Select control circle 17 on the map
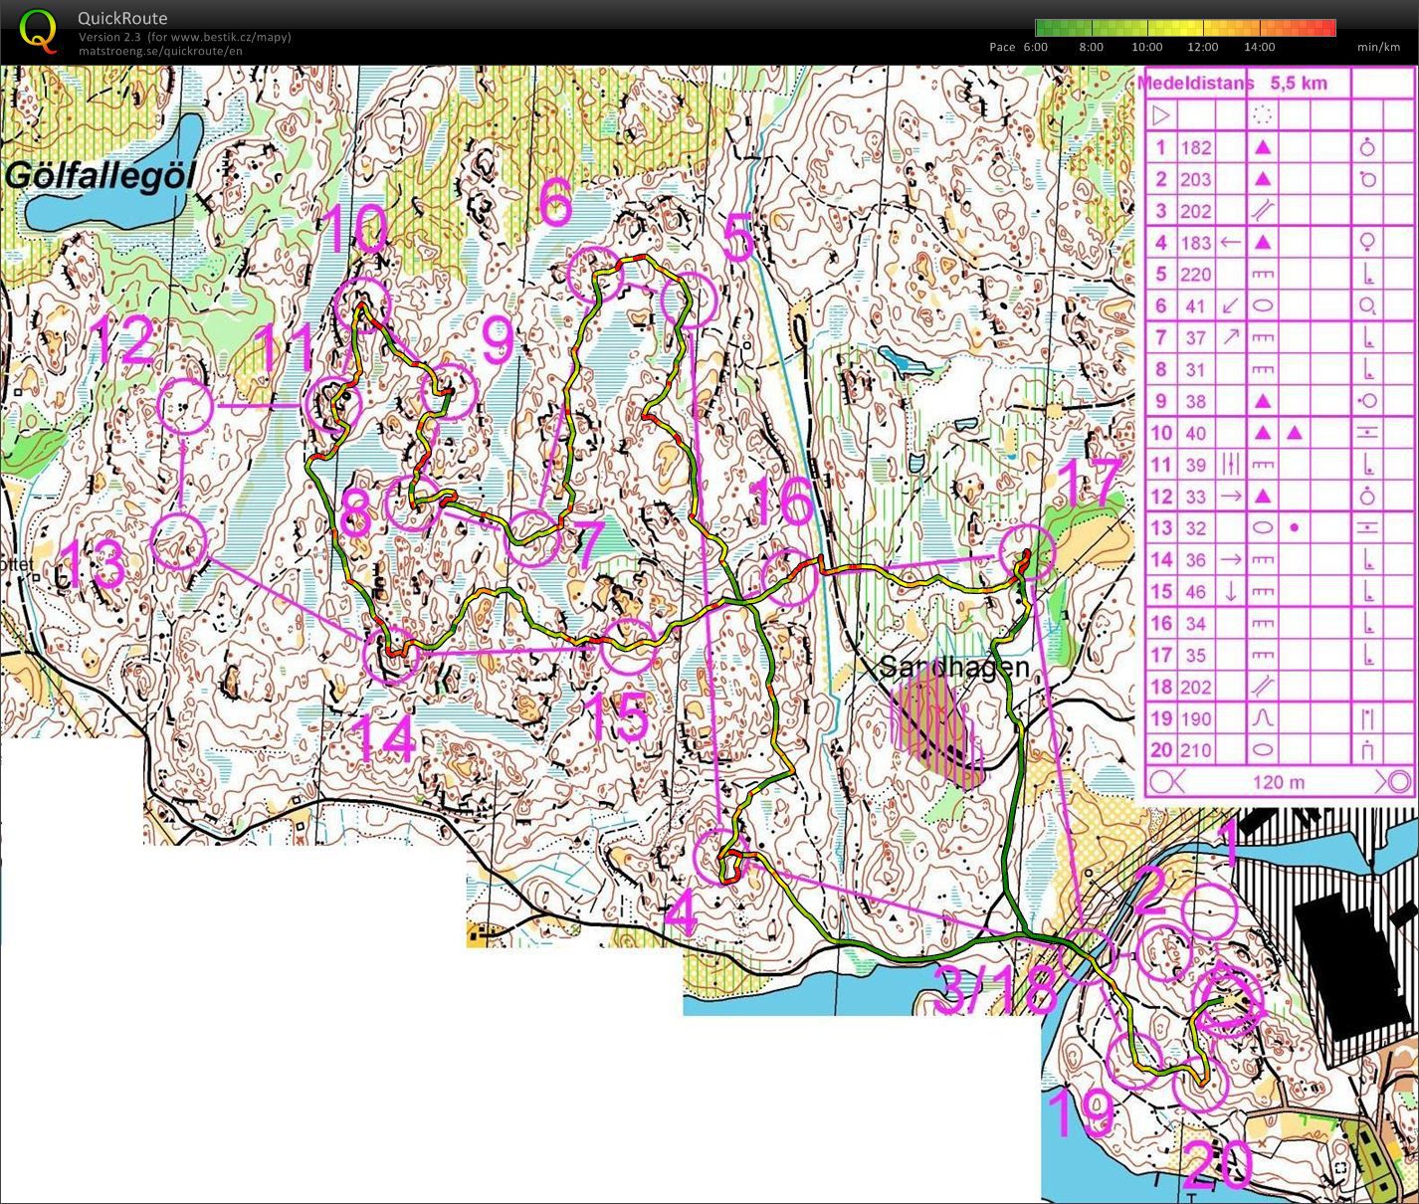Viewport: 1419px width, 1204px height. 1026,552
